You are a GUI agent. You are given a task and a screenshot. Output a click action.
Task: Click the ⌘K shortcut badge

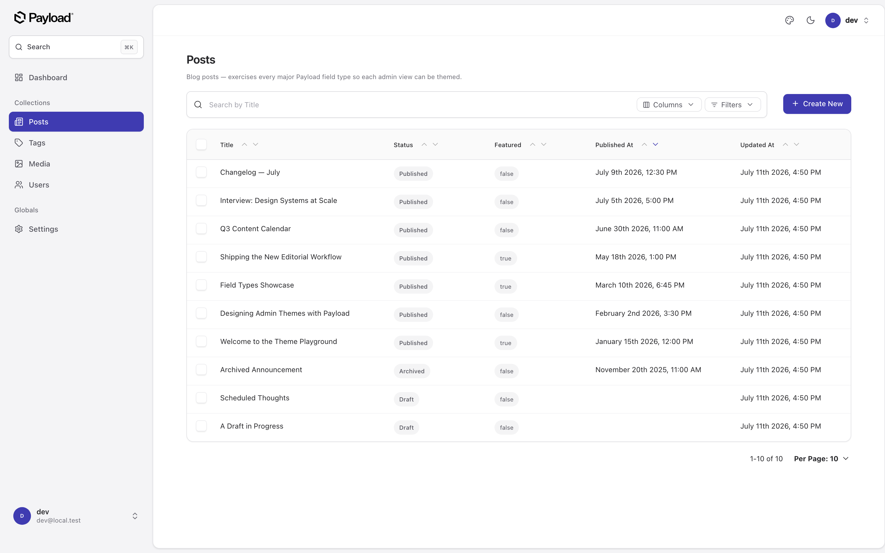tap(129, 47)
